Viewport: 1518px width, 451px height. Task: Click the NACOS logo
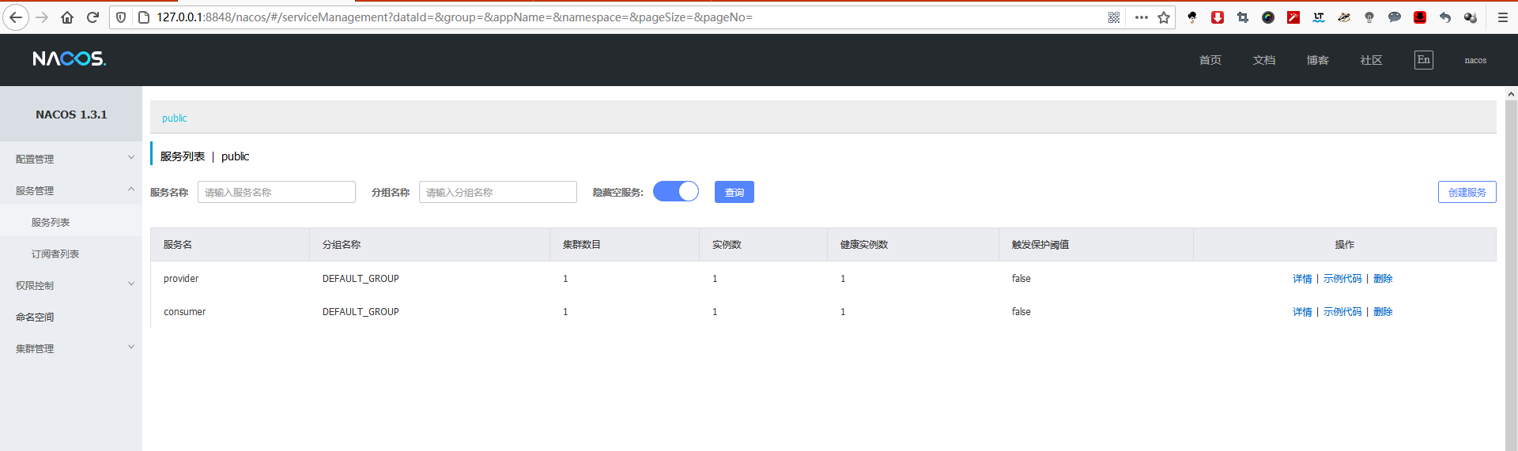click(x=69, y=59)
